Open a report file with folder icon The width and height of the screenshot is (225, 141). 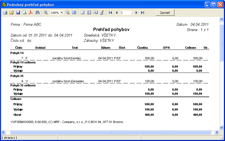[x=11, y=13]
